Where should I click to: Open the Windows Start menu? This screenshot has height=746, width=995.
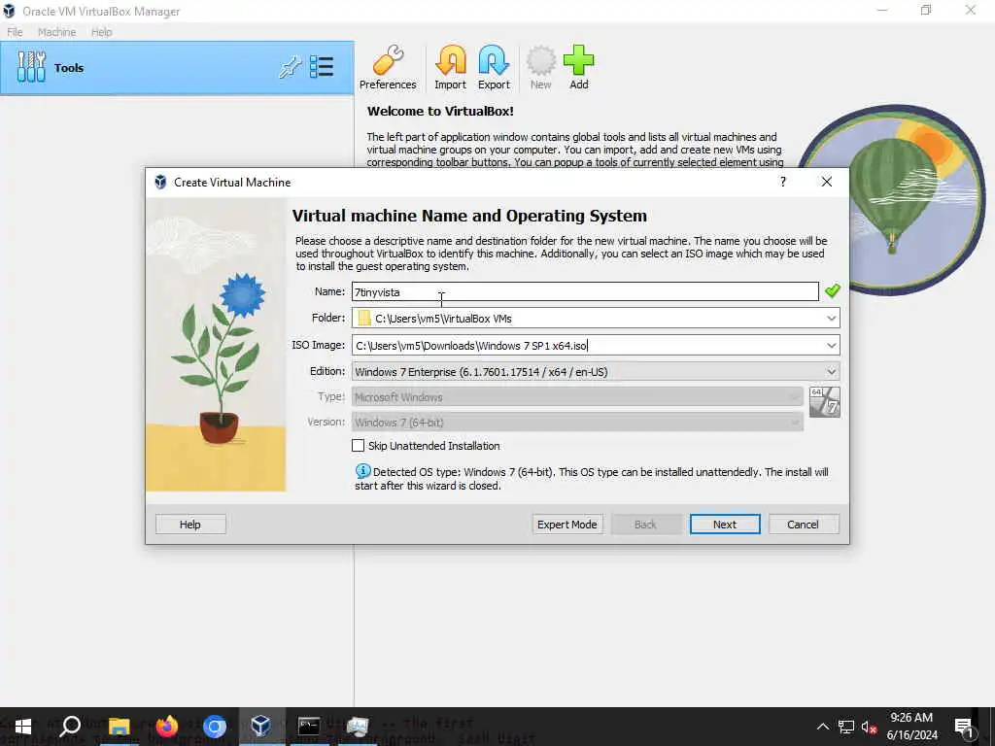[x=23, y=727]
